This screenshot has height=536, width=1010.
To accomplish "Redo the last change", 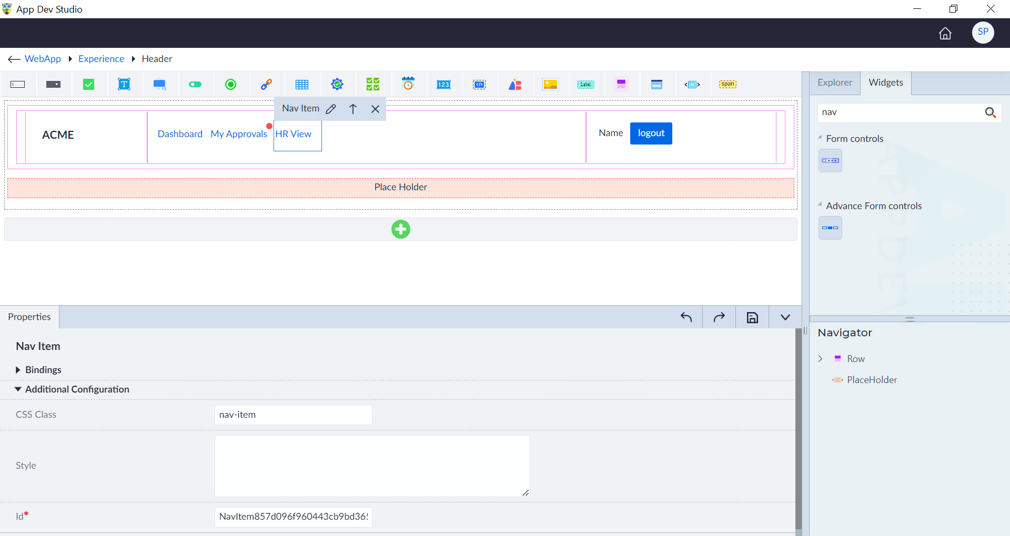I will [x=719, y=317].
